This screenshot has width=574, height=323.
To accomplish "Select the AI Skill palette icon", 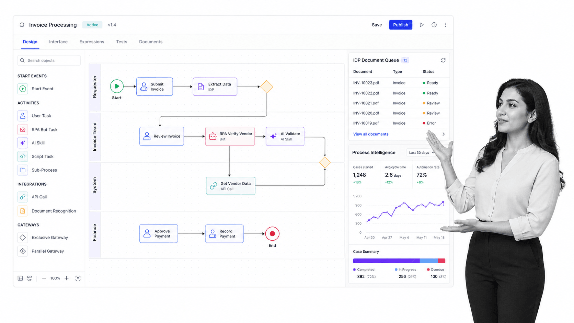I will click(x=23, y=143).
